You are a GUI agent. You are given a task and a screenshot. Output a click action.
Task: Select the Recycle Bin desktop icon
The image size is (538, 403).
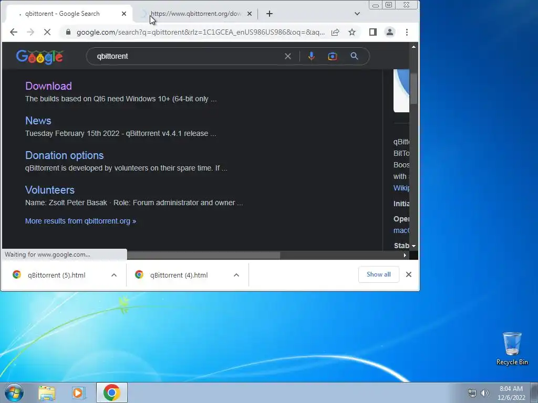512,348
